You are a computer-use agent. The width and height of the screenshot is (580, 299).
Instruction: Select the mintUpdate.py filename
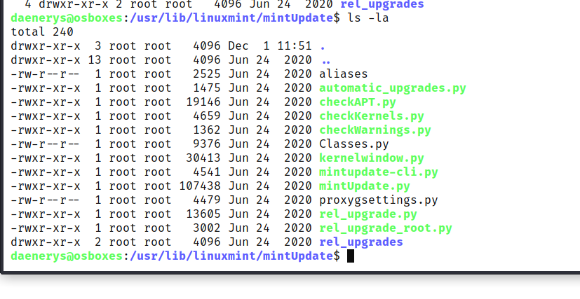pyautogui.click(x=365, y=186)
